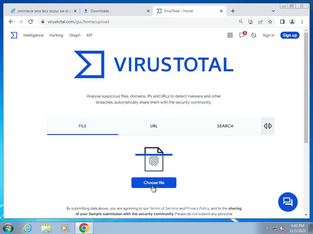Viewport: 313px width, 234px height.
Task: Open notifications with the 8 badge
Action: [242, 35]
